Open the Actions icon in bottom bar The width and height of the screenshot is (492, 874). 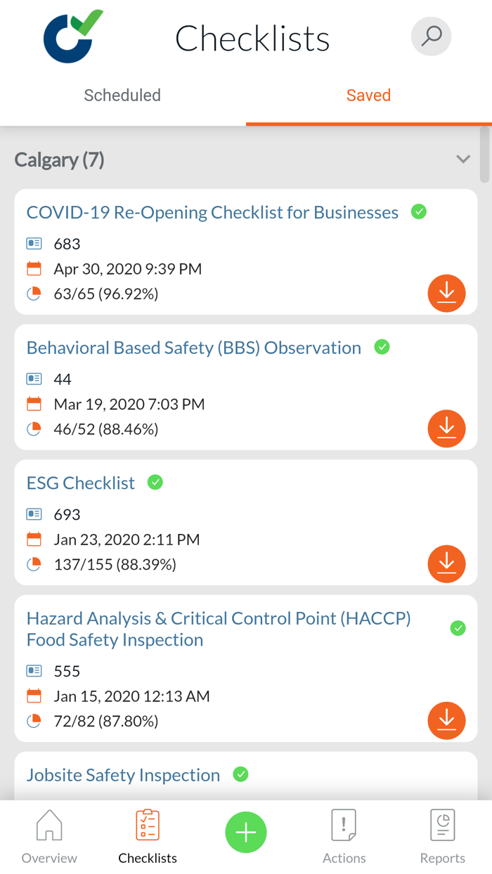click(344, 836)
